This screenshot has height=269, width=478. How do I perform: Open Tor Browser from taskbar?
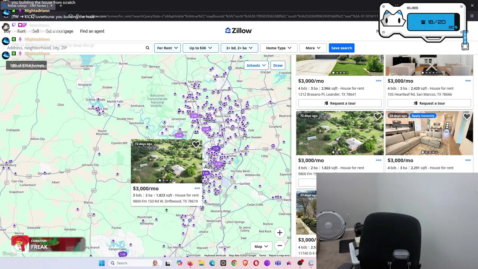click(267, 263)
